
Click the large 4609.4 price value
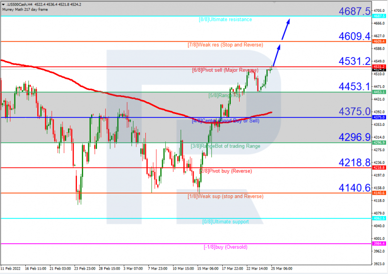[355, 36]
